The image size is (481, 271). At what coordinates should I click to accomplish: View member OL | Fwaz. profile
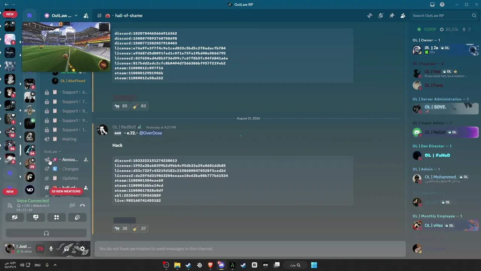click(x=445, y=85)
